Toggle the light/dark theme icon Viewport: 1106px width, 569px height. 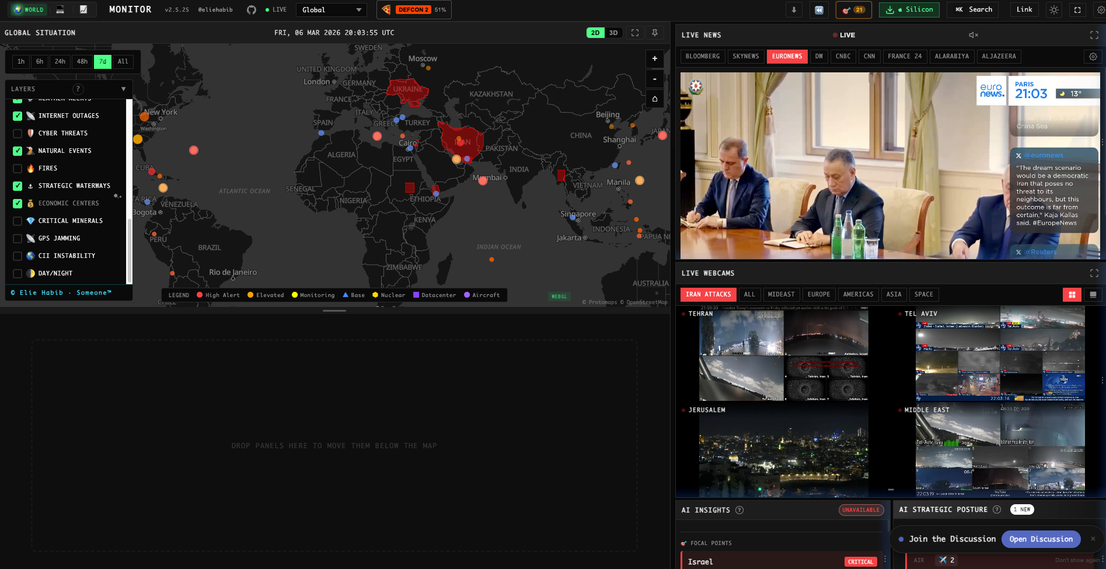click(x=1053, y=10)
